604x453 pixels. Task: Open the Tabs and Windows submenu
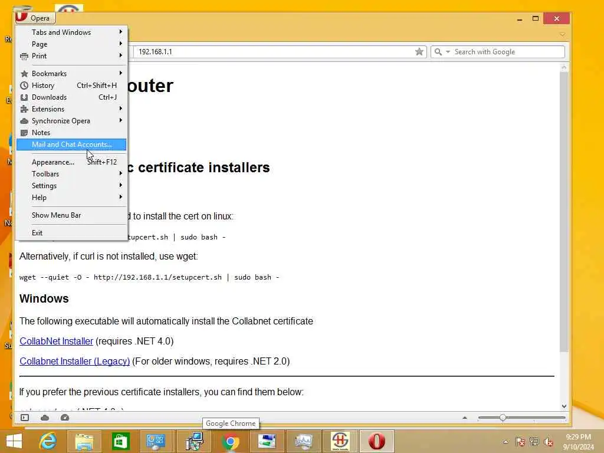pos(71,32)
